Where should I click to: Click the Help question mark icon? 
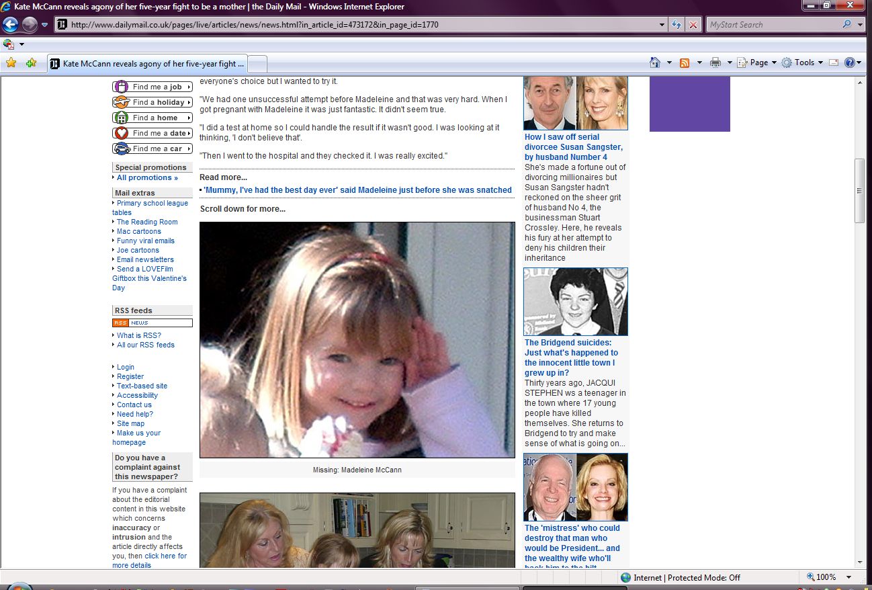pyautogui.click(x=849, y=62)
